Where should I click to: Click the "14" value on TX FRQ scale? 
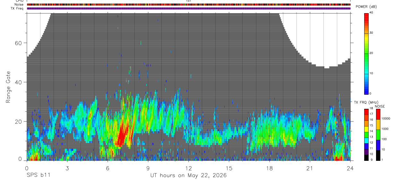click(371, 131)
